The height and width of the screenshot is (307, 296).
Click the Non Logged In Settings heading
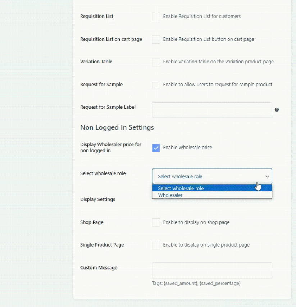pyautogui.click(x=117, y=127)
